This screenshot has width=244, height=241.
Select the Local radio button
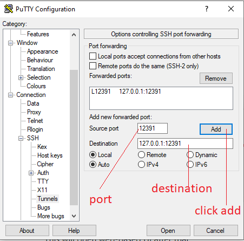coord(93,155)
